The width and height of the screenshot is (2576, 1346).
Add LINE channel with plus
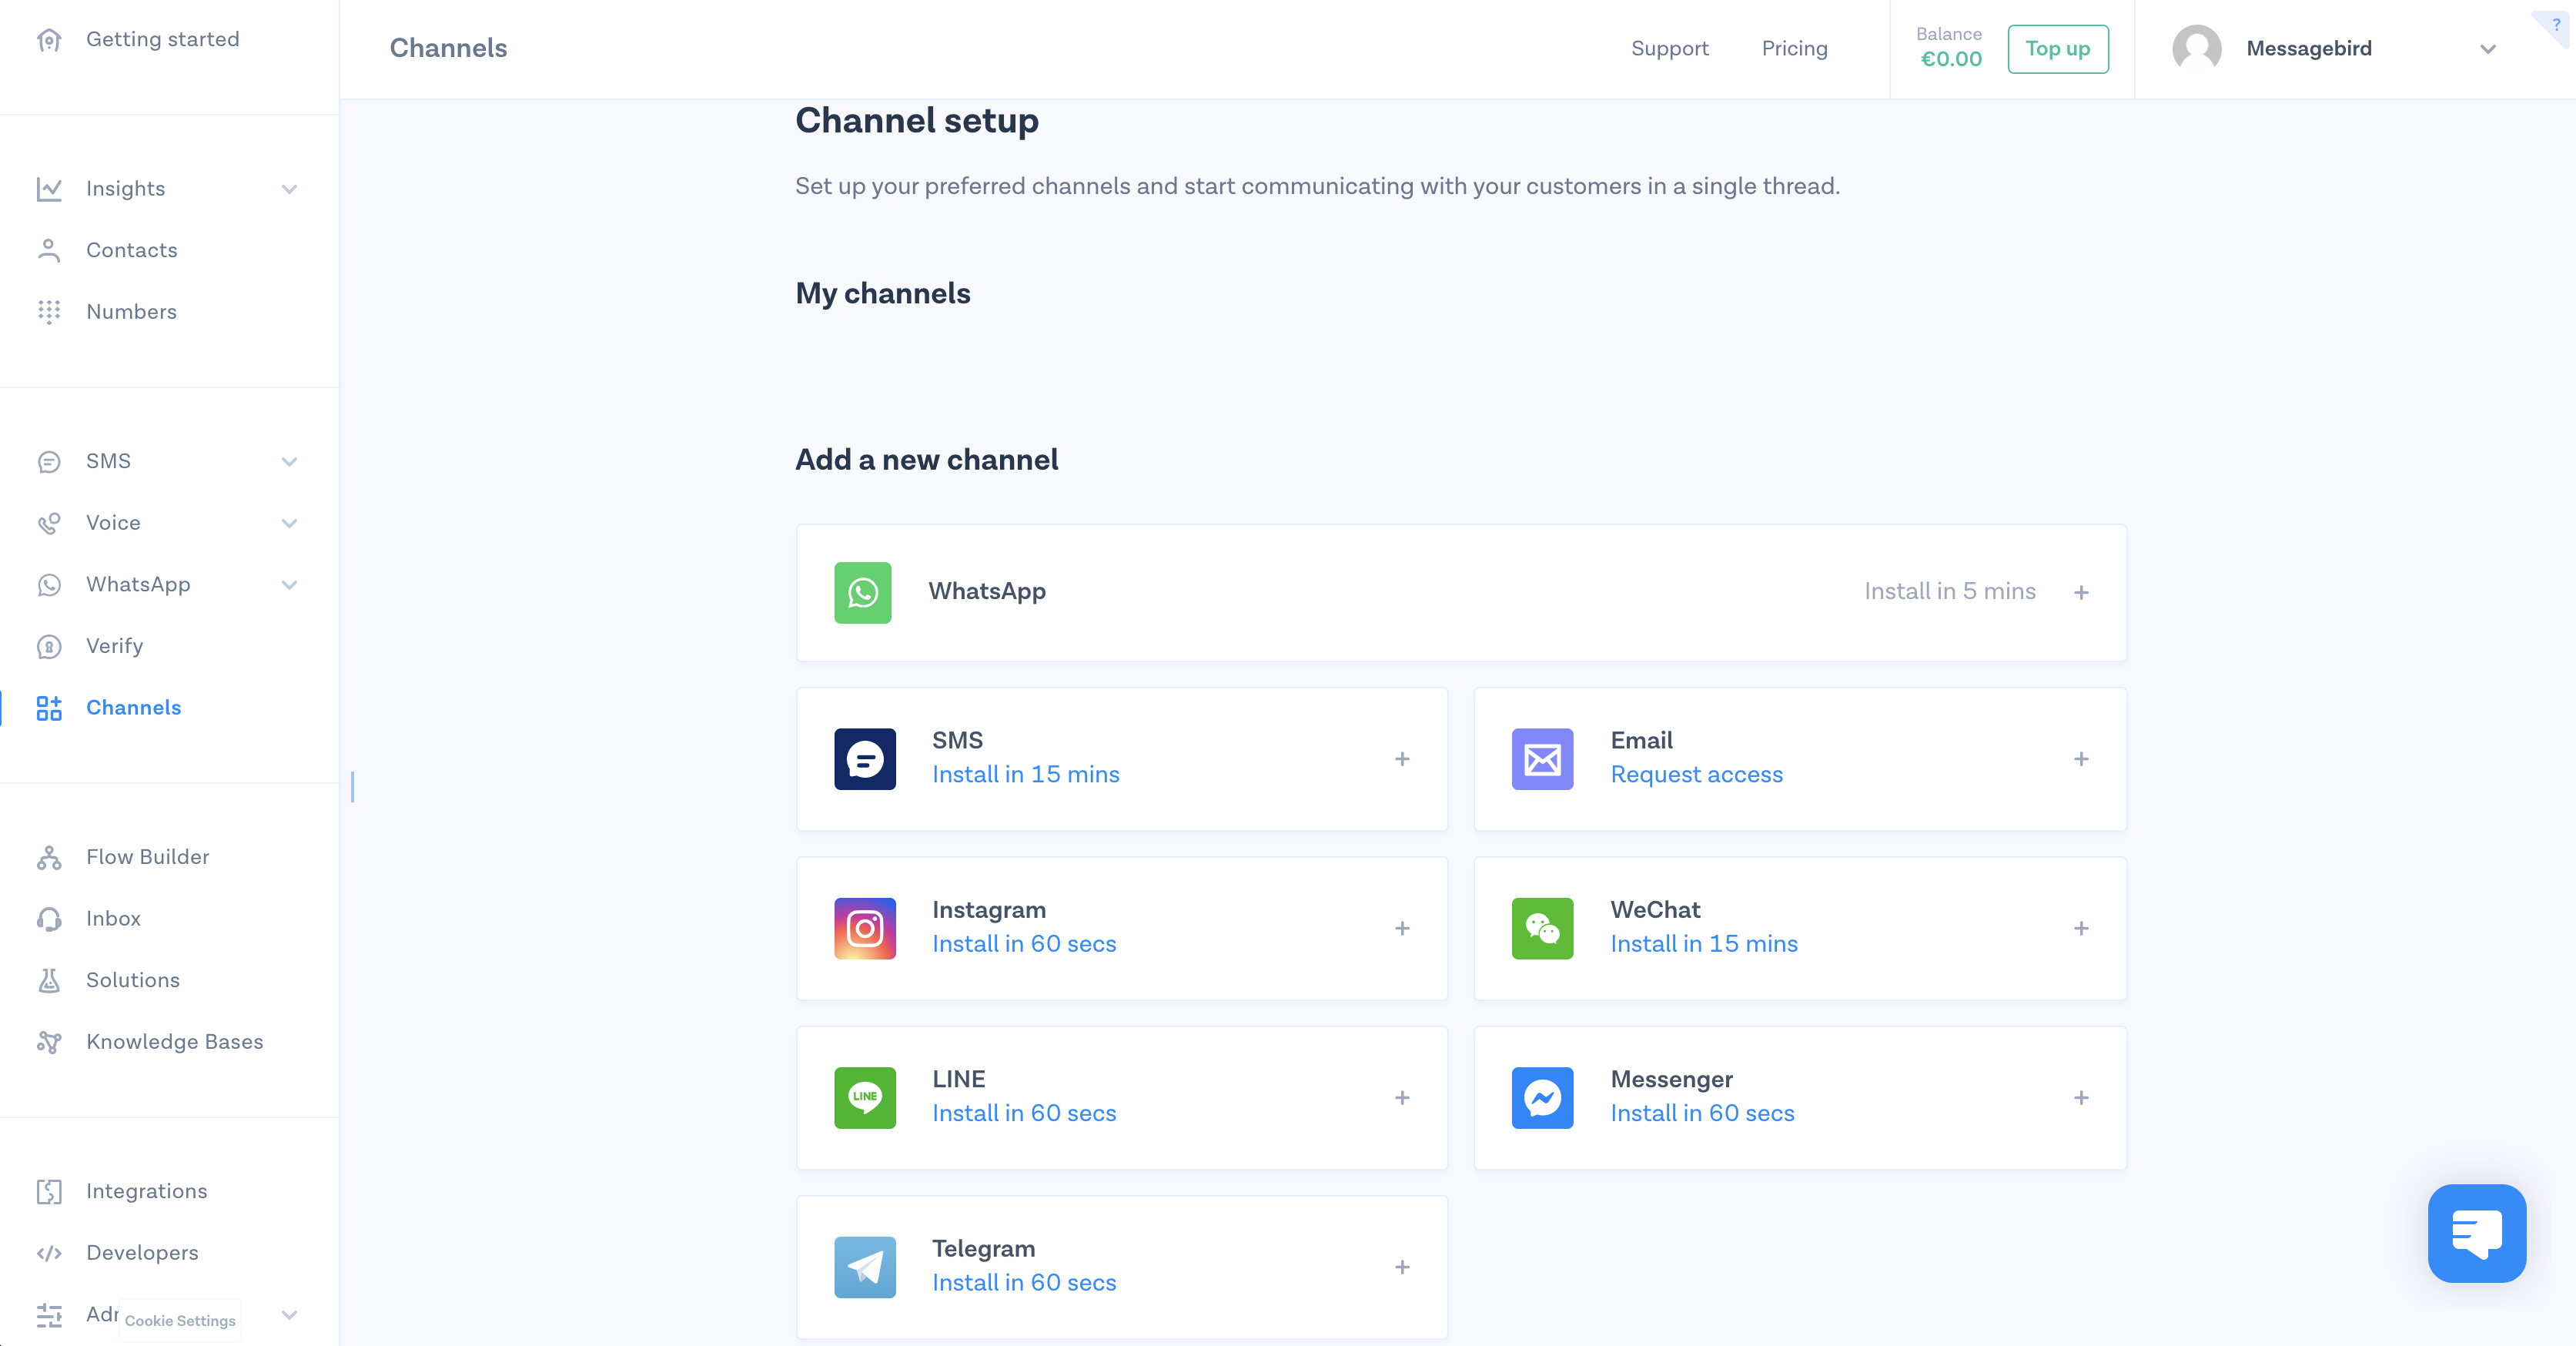tap(1402, 1098)
